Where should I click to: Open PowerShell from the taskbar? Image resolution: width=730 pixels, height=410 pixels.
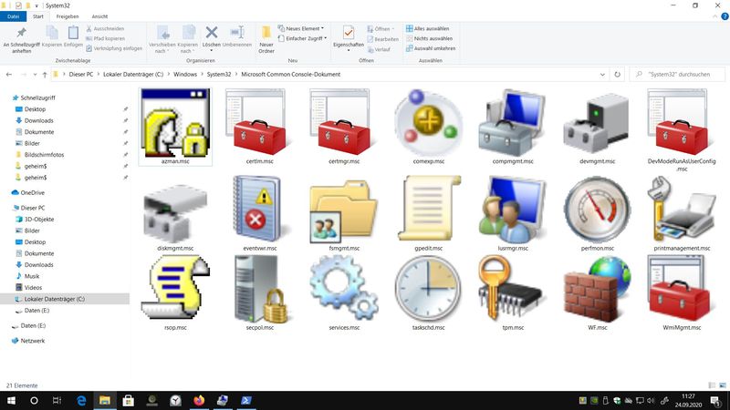(245, 400)
